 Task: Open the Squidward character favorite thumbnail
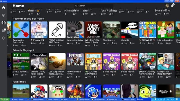tap(130, 91)
